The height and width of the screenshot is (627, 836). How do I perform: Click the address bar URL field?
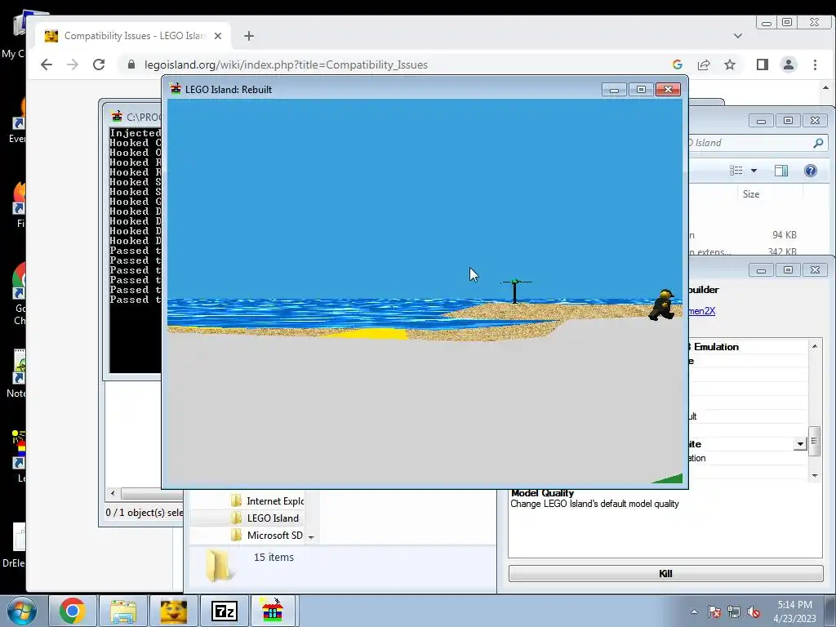point(394,64)
